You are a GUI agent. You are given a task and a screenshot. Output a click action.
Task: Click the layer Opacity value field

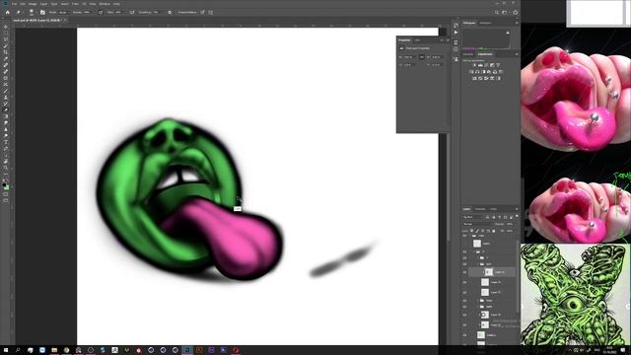coord(510,224)
